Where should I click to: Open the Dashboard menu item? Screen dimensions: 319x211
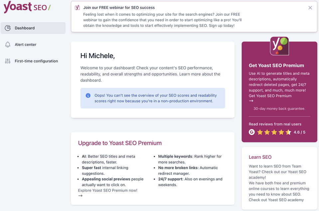(x=33, y=28)
